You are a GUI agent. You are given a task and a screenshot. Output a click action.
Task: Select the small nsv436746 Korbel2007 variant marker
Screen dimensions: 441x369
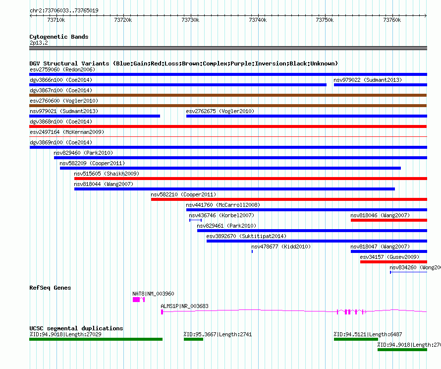[195, 220]
